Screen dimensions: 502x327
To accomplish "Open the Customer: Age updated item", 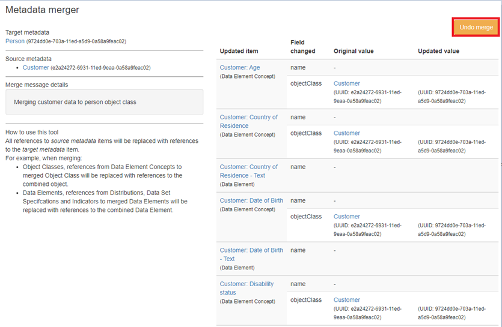I will point(239,68).
